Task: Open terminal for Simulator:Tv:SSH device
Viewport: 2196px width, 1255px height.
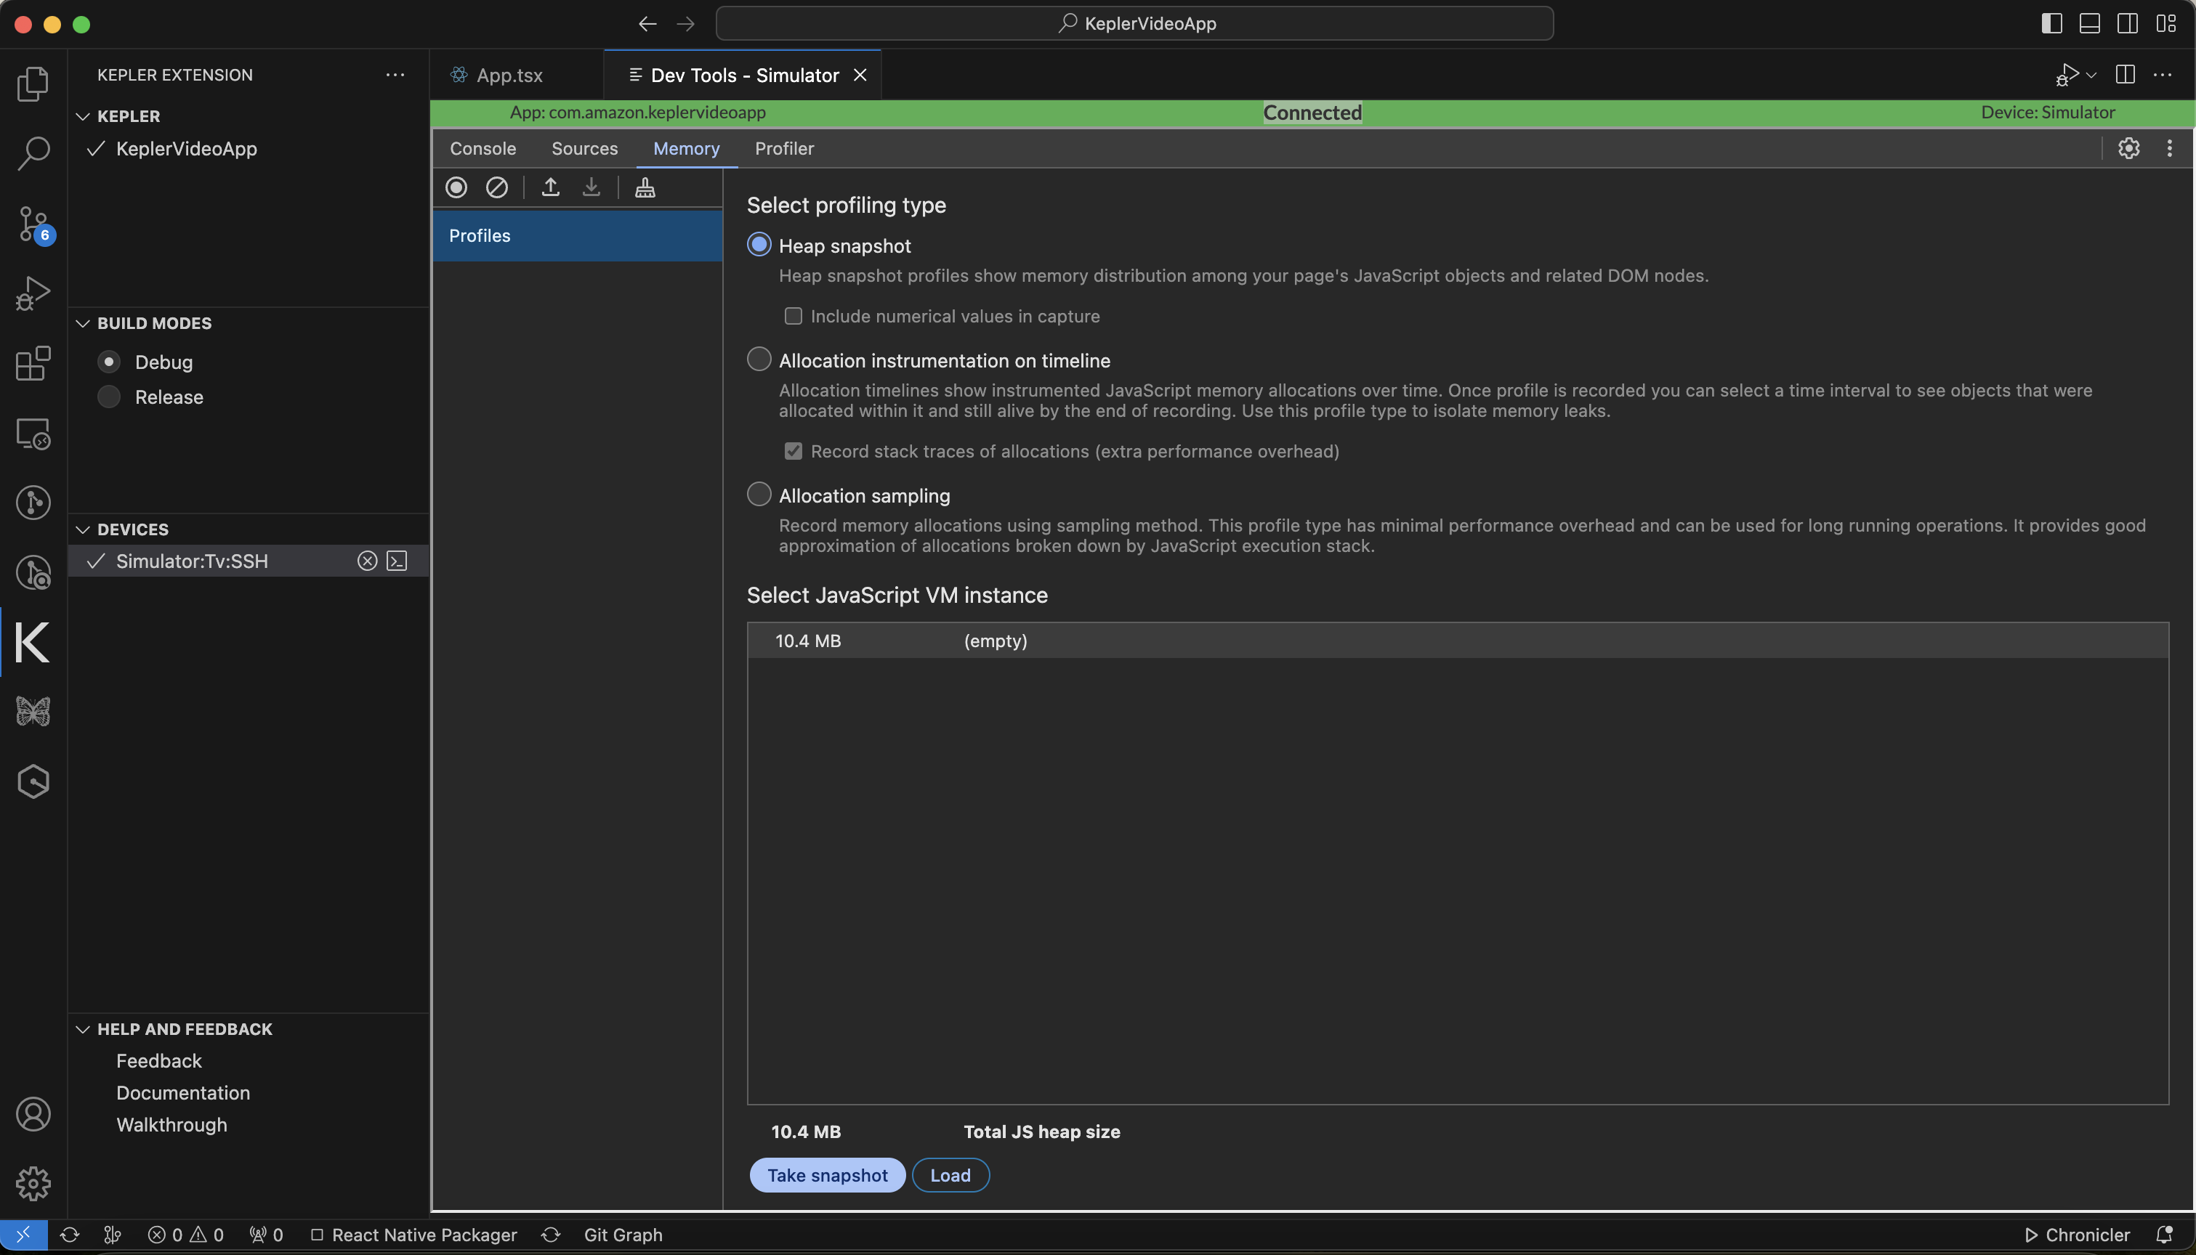Action: tap(397, 560)
